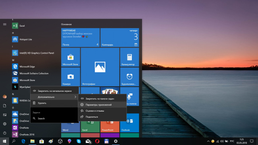The width and height of the screenshot is (258, 145).
Task: Open the user account avatar
Action: coord(5,97)
